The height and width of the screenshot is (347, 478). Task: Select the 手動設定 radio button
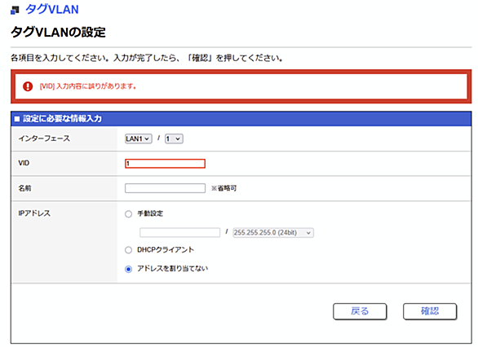coord(128,214)
